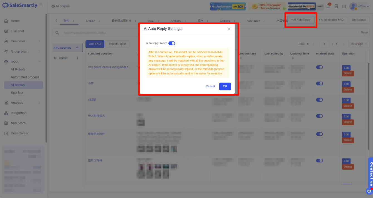Open the help question mark icon

[x=344, y=6]
